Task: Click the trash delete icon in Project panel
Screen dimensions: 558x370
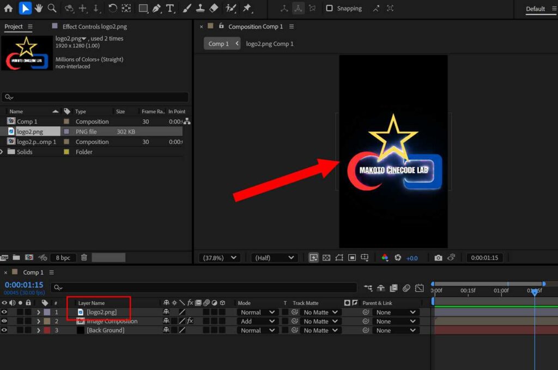Action: pyautogui.click(x=84, y=257)
